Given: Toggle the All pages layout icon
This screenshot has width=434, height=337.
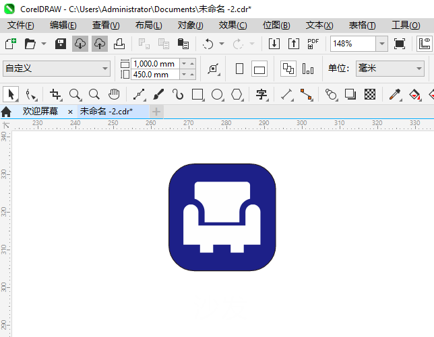Looking at the screenshot, I should (x=288, y=69).
